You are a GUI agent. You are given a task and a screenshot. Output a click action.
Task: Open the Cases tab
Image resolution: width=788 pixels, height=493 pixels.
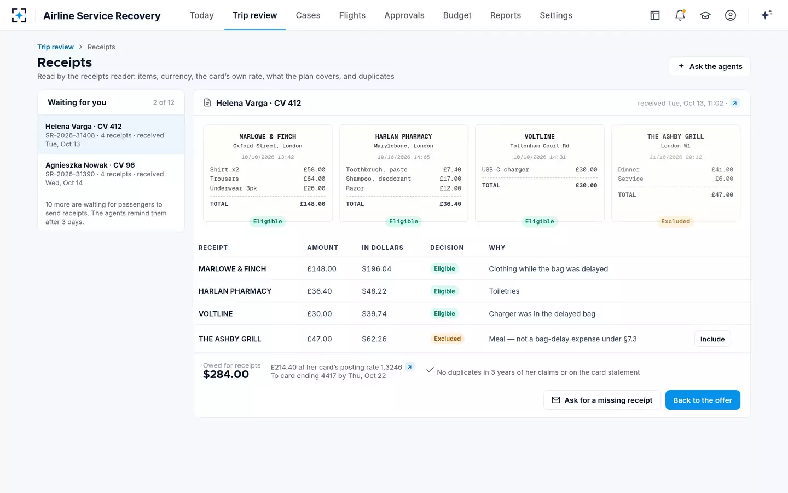[308, 15]
